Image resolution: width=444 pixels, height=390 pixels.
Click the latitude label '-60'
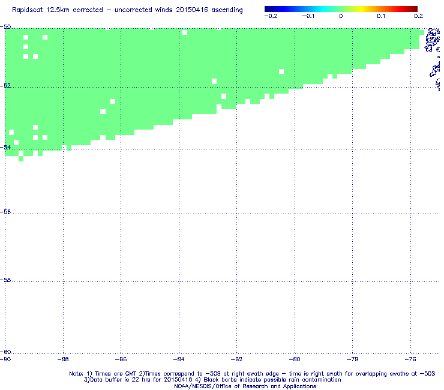click(x=5, y=352)
